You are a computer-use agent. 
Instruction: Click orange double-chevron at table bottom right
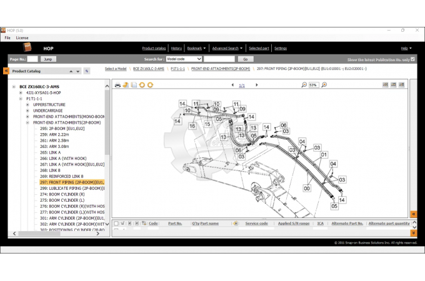414,233
